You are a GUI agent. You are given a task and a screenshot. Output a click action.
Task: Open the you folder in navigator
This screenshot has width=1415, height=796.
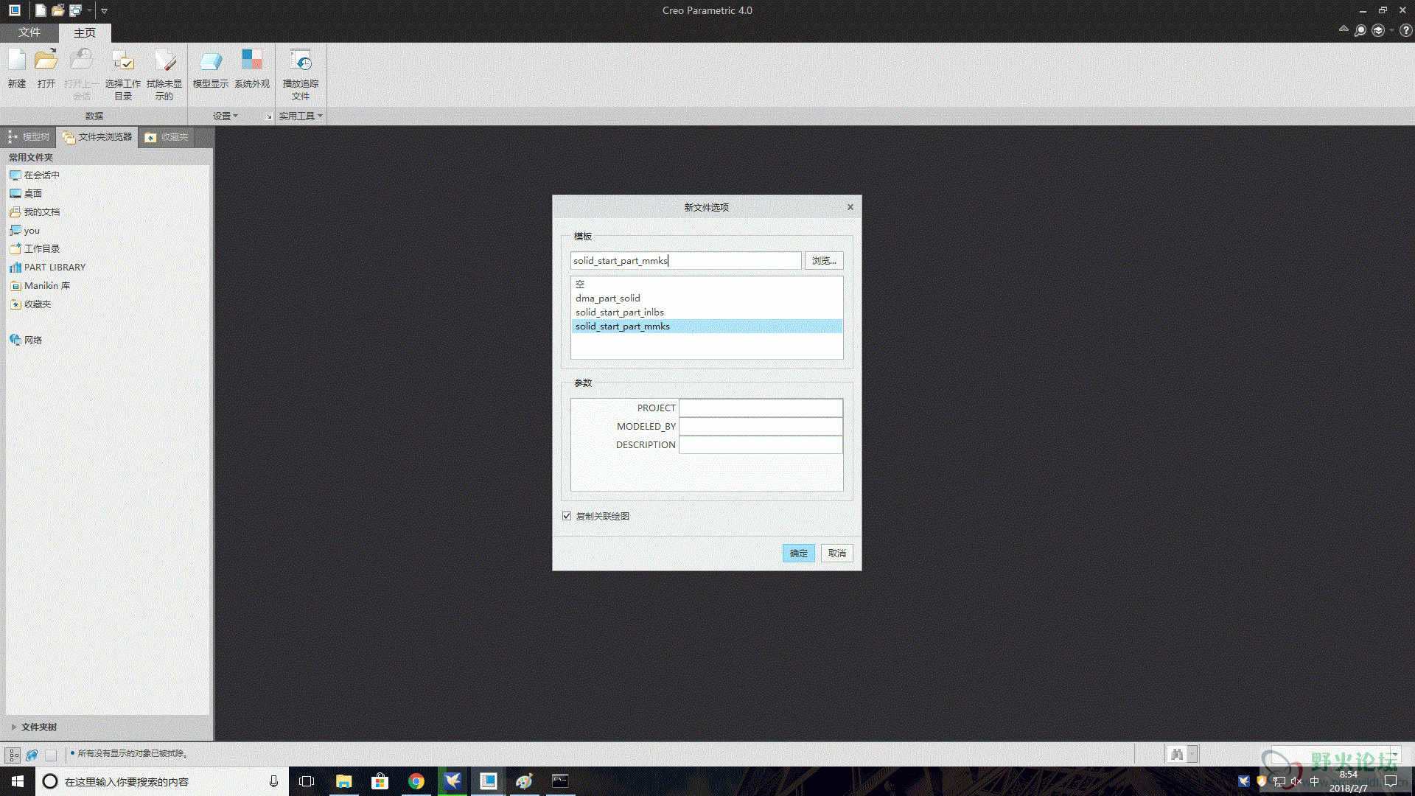24,231
